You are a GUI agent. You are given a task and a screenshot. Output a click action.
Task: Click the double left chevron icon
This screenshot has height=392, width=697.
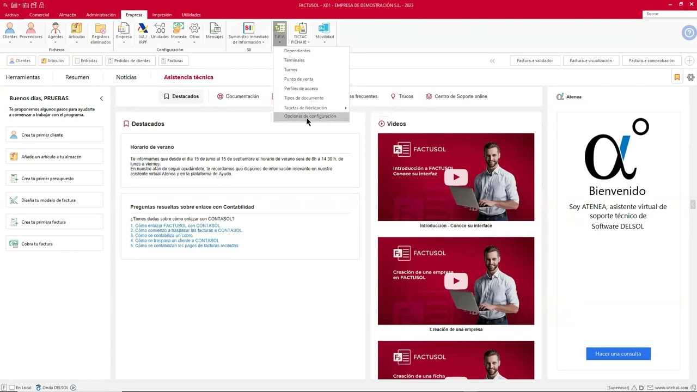pyautogui.click(x=492, y=60)
